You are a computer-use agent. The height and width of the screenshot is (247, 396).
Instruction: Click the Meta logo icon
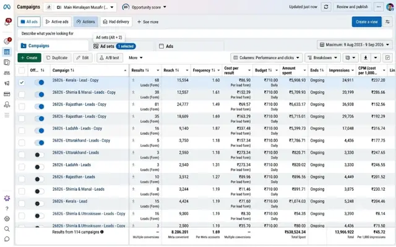pos(7,7)
